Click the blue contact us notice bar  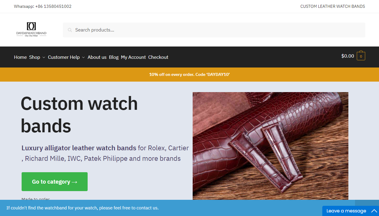tap(161, 208)
